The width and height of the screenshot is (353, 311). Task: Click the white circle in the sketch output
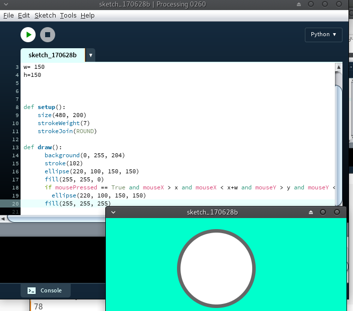point(216,268)
